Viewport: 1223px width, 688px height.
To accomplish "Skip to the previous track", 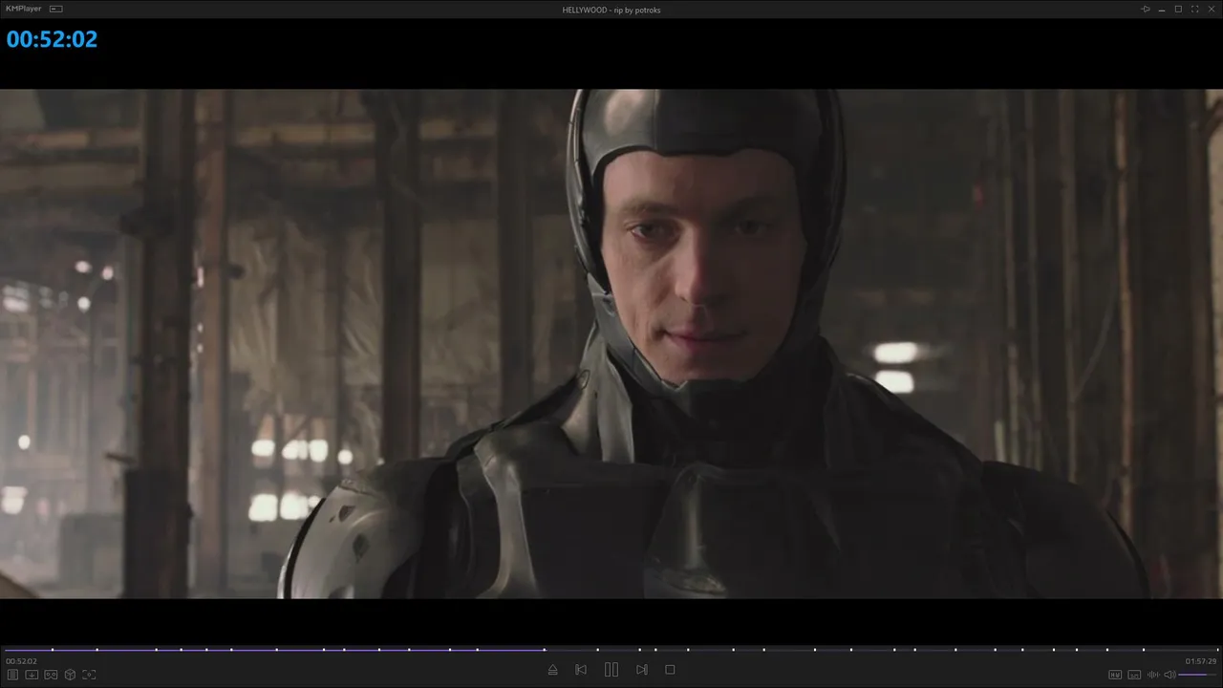I will (581, 670).
